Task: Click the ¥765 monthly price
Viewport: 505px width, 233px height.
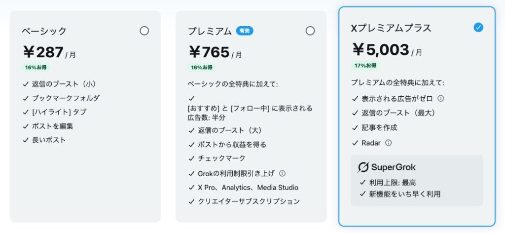Action: pos(210,52)
